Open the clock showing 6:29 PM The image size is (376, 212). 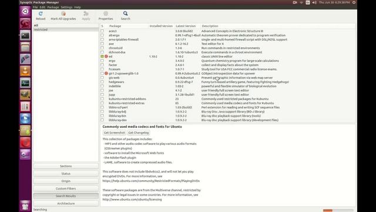coord(334,2)
